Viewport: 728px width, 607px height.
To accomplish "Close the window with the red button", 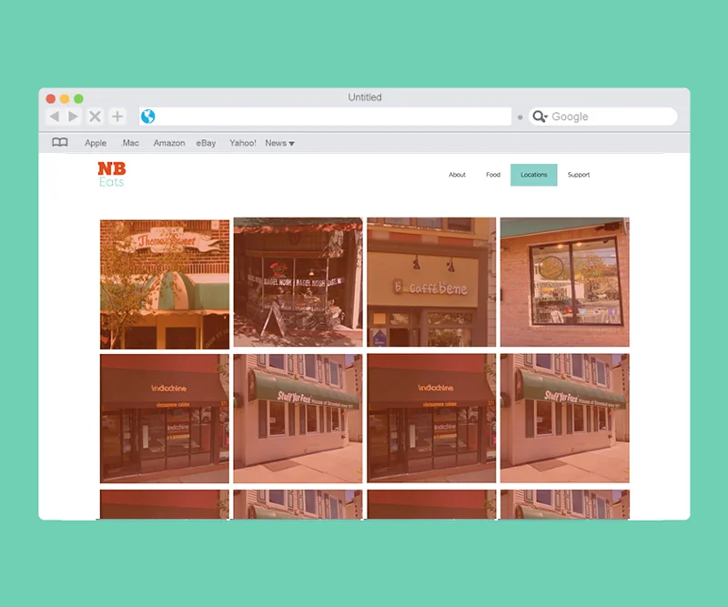I will click(51, 98).
